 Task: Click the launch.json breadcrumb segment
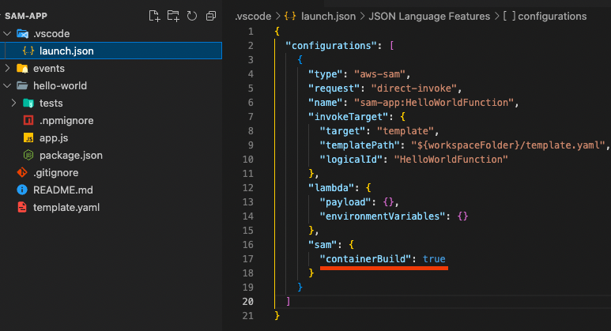(x=329, y=17)
